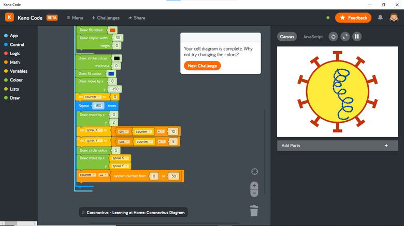Click the counter variable inside sin block
404x226 pixels.
pos(143,132)
